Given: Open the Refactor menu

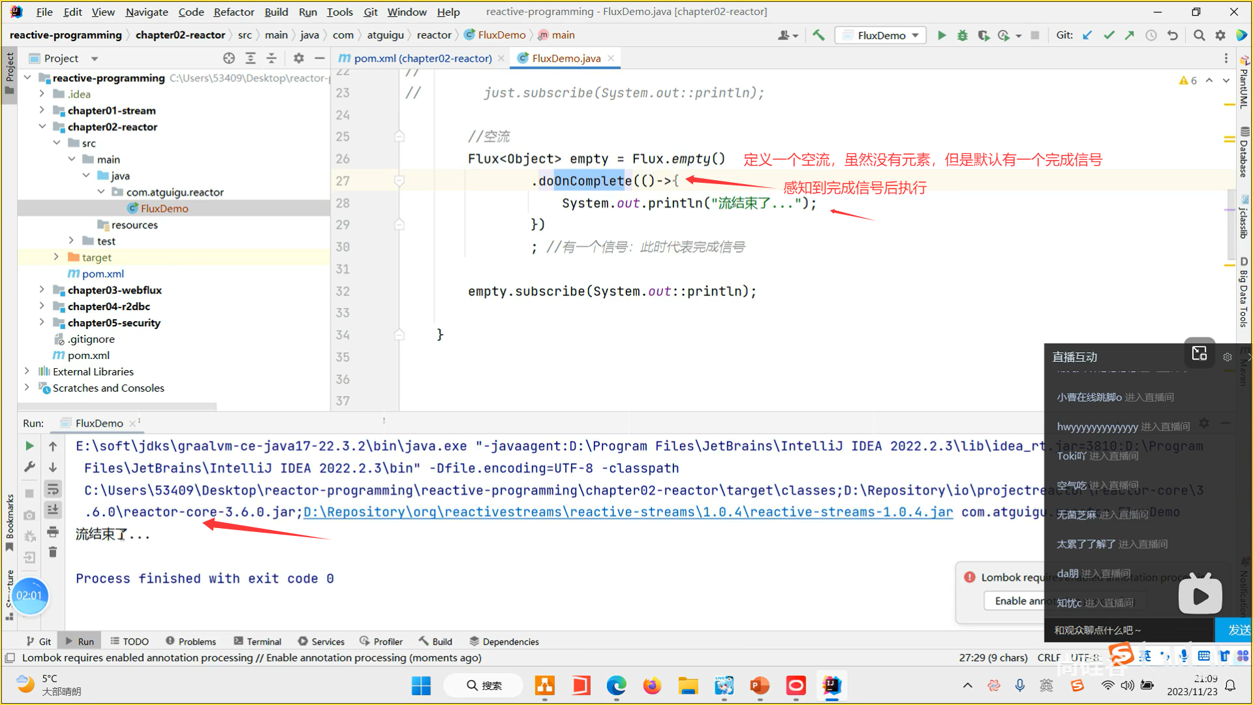Looking at the screenshot, I should [x=234, y=12].
